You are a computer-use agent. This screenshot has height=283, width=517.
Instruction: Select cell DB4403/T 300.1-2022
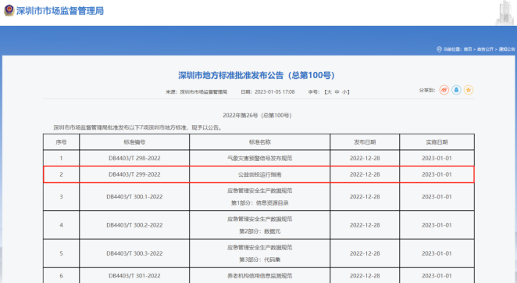(x=134, y=196)
